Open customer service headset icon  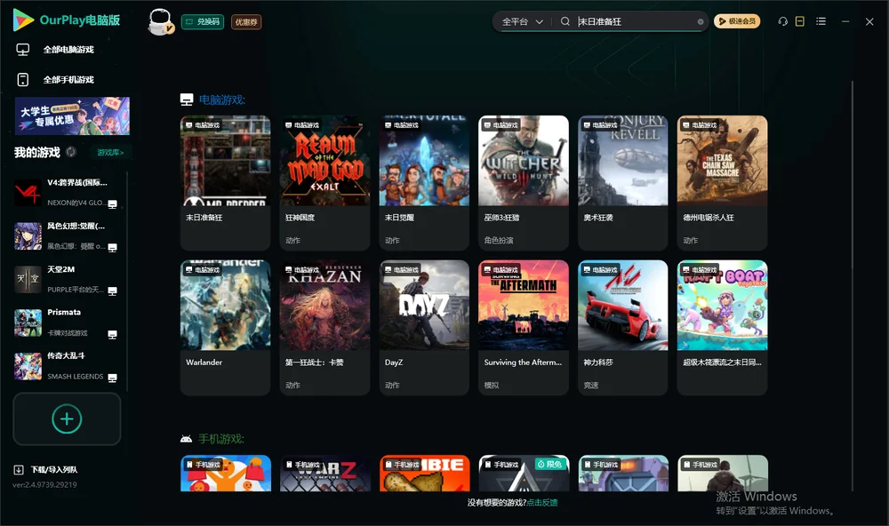(783, 21)
